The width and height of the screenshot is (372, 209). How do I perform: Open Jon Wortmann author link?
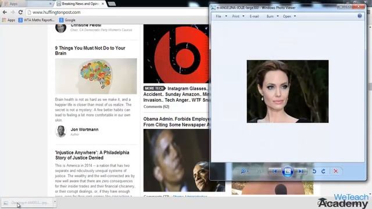click(x=84, y=129)
